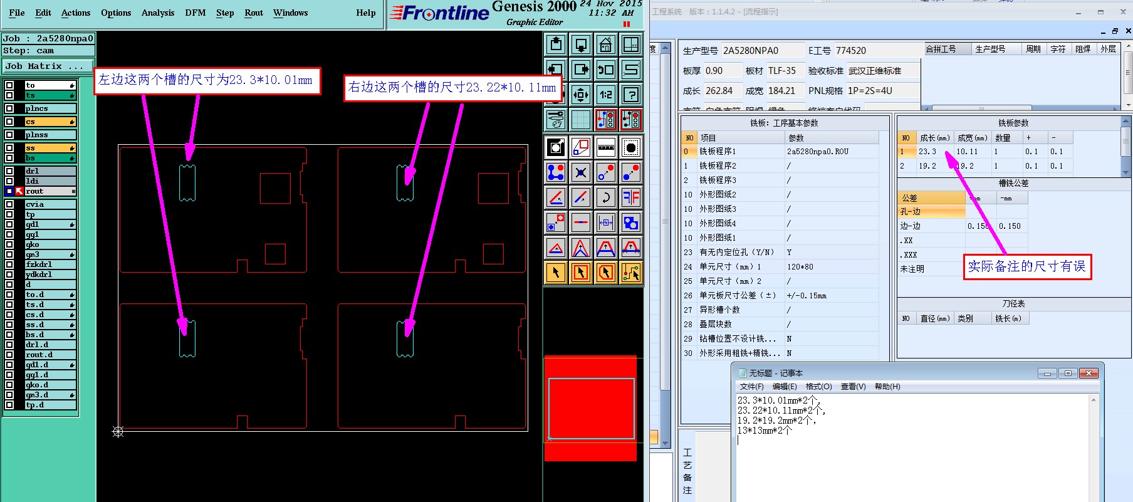Toggle visibility checkbox for layer 'ss'
The image size is (1133, 502).
pyautogui.click(x=9, y=148)
